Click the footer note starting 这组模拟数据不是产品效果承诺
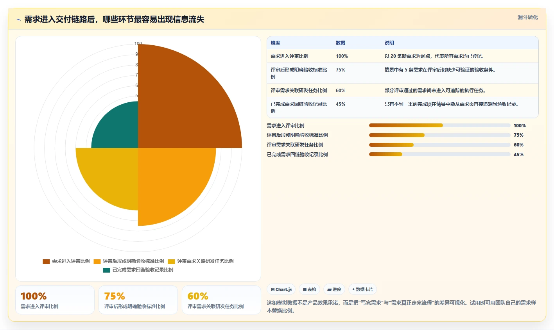The width and height of the screenshot is (554, 330). coord(402,307)
